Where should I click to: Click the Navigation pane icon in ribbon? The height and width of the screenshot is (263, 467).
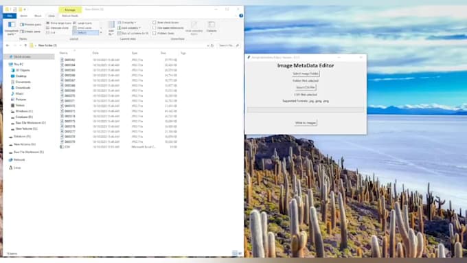[11, 25]
